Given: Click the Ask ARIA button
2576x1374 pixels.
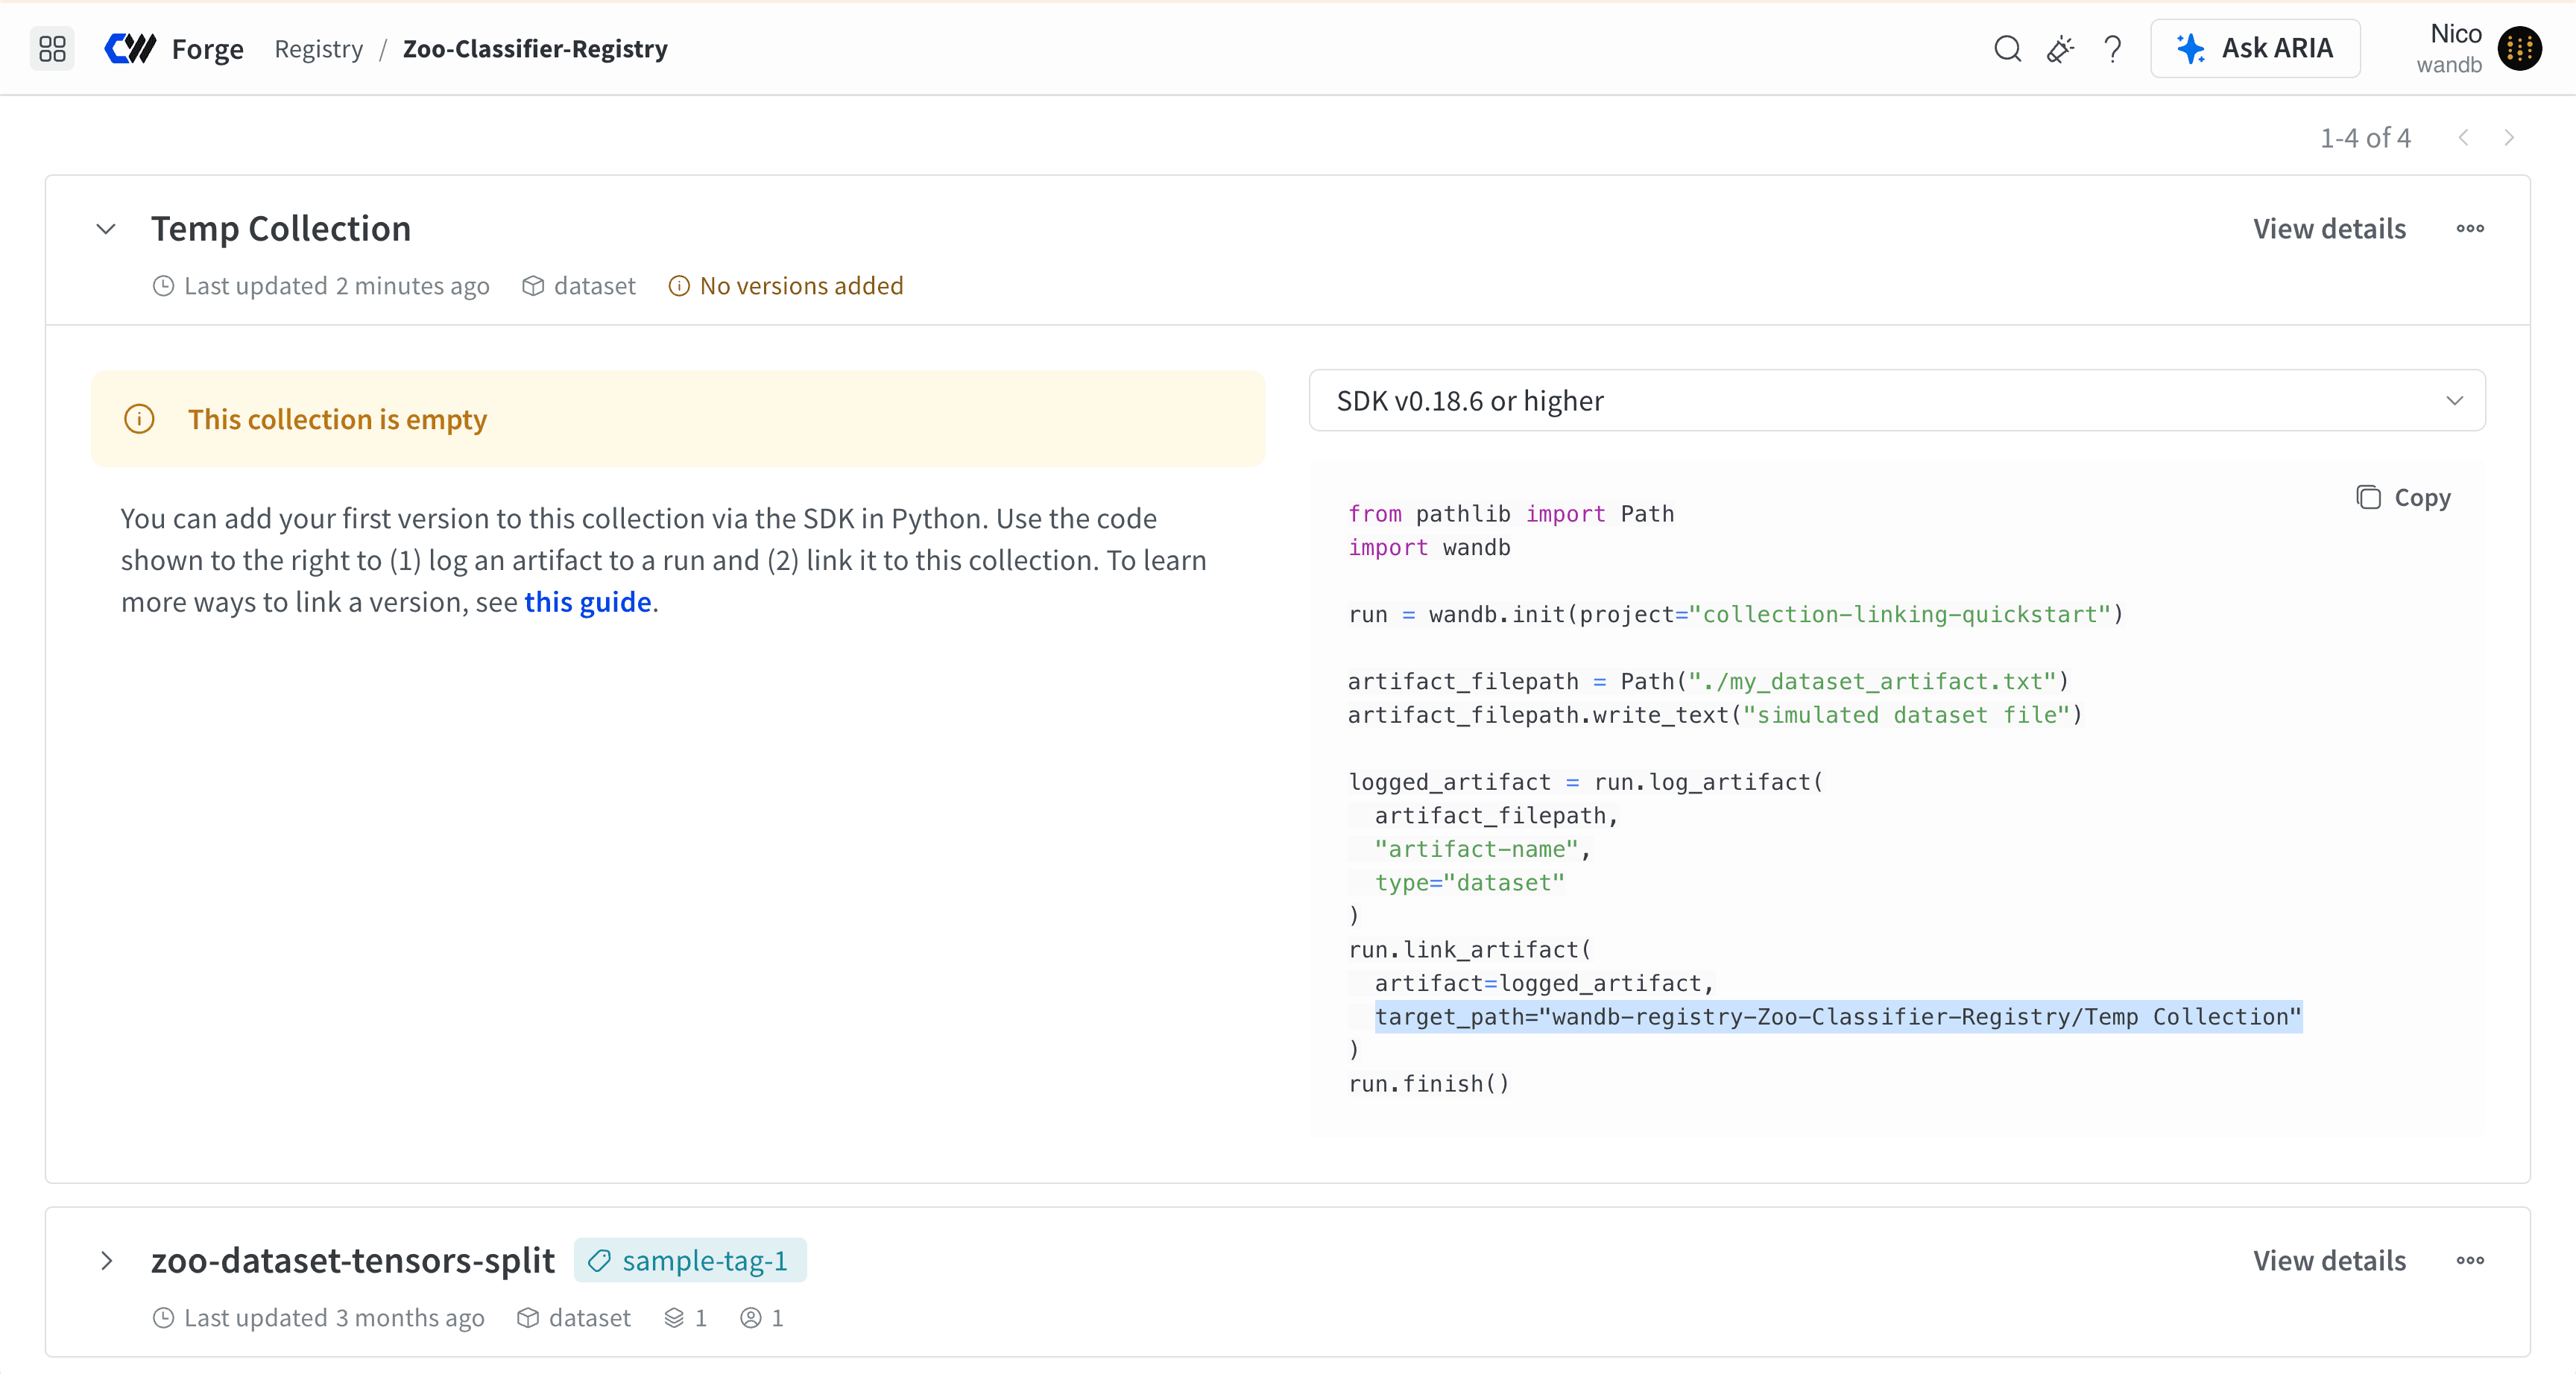Looking at the screenshot, I should coord(2255,48).
